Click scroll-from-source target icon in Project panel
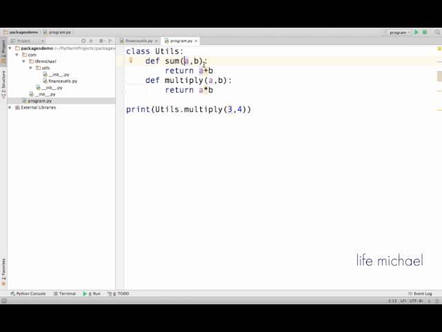Image resolution: width=442 pixels, height=332 pixels. click(84, 41)
